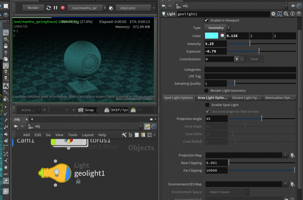This screenshot has width=303, height=200.
Task: Select the geolight1 node in the network editor
Action: point(55,173)
